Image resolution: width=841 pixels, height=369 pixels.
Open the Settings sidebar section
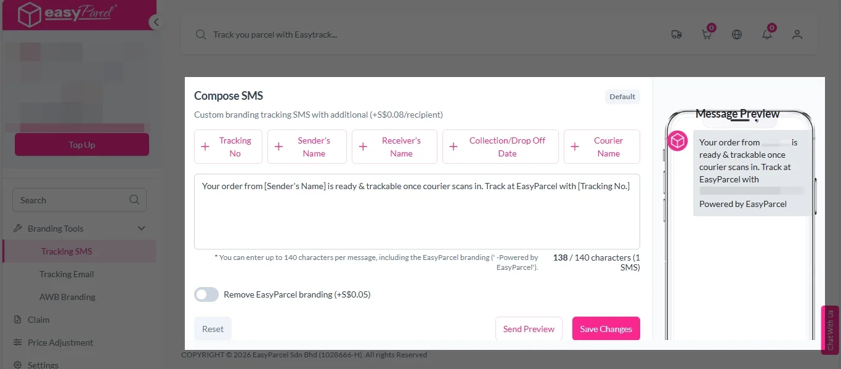tap(43, 365)
